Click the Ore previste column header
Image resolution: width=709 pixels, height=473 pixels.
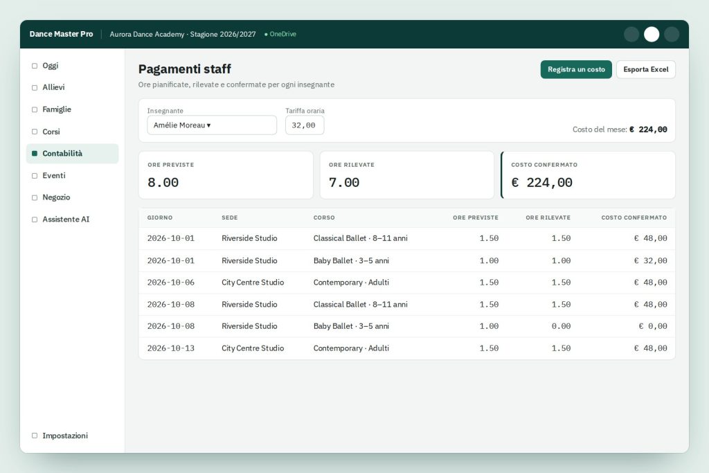point(476,217)
